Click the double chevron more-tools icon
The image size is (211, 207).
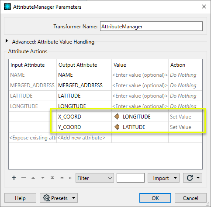tap(70, 178)
